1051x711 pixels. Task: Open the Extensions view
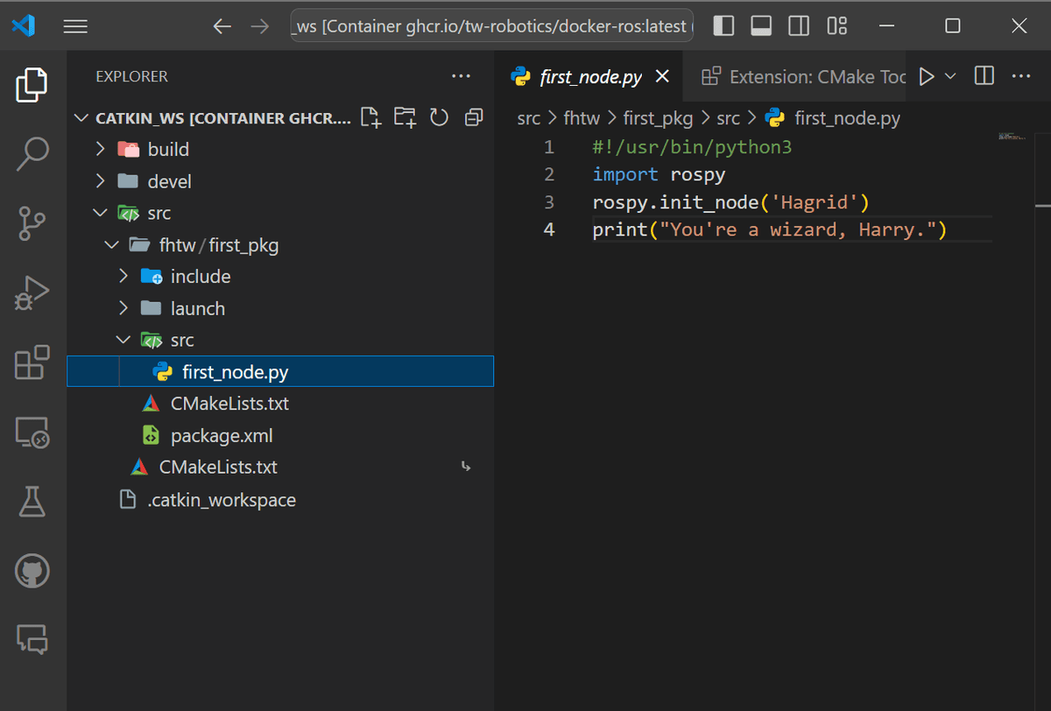(x=32, y=362)
